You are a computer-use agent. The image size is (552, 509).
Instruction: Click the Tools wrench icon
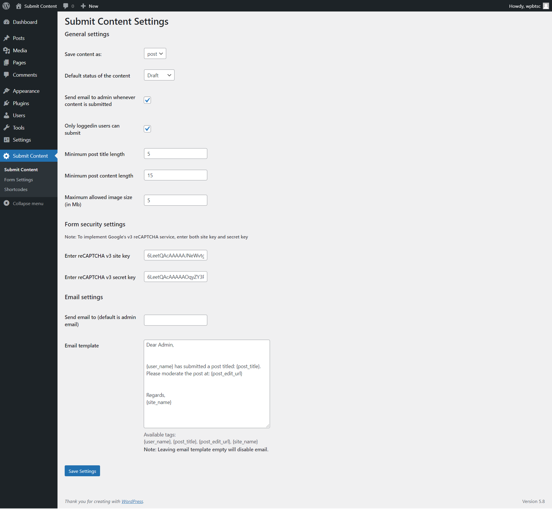6,128
